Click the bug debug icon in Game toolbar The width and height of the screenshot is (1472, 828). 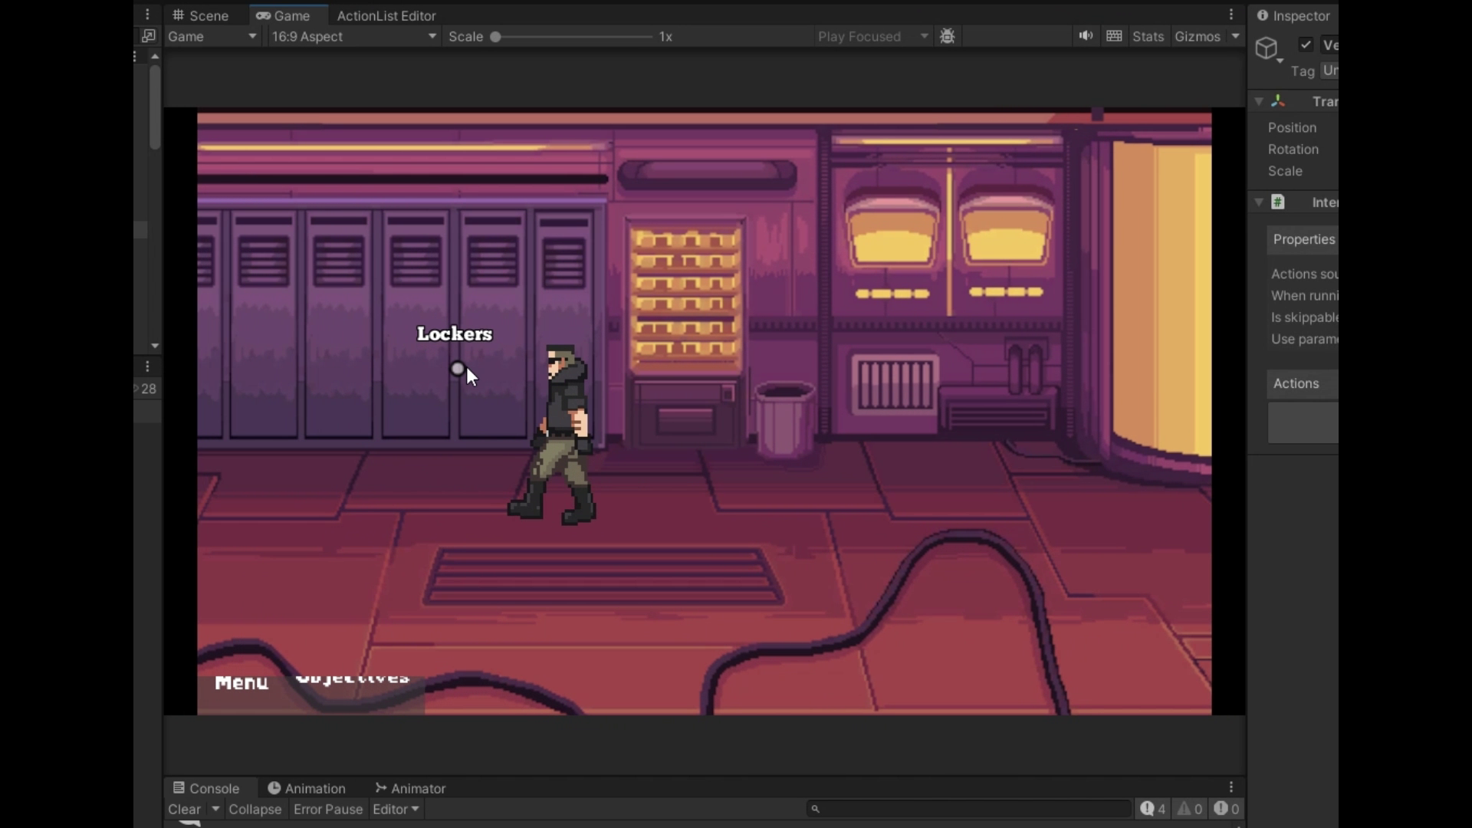tap(948, 36)
